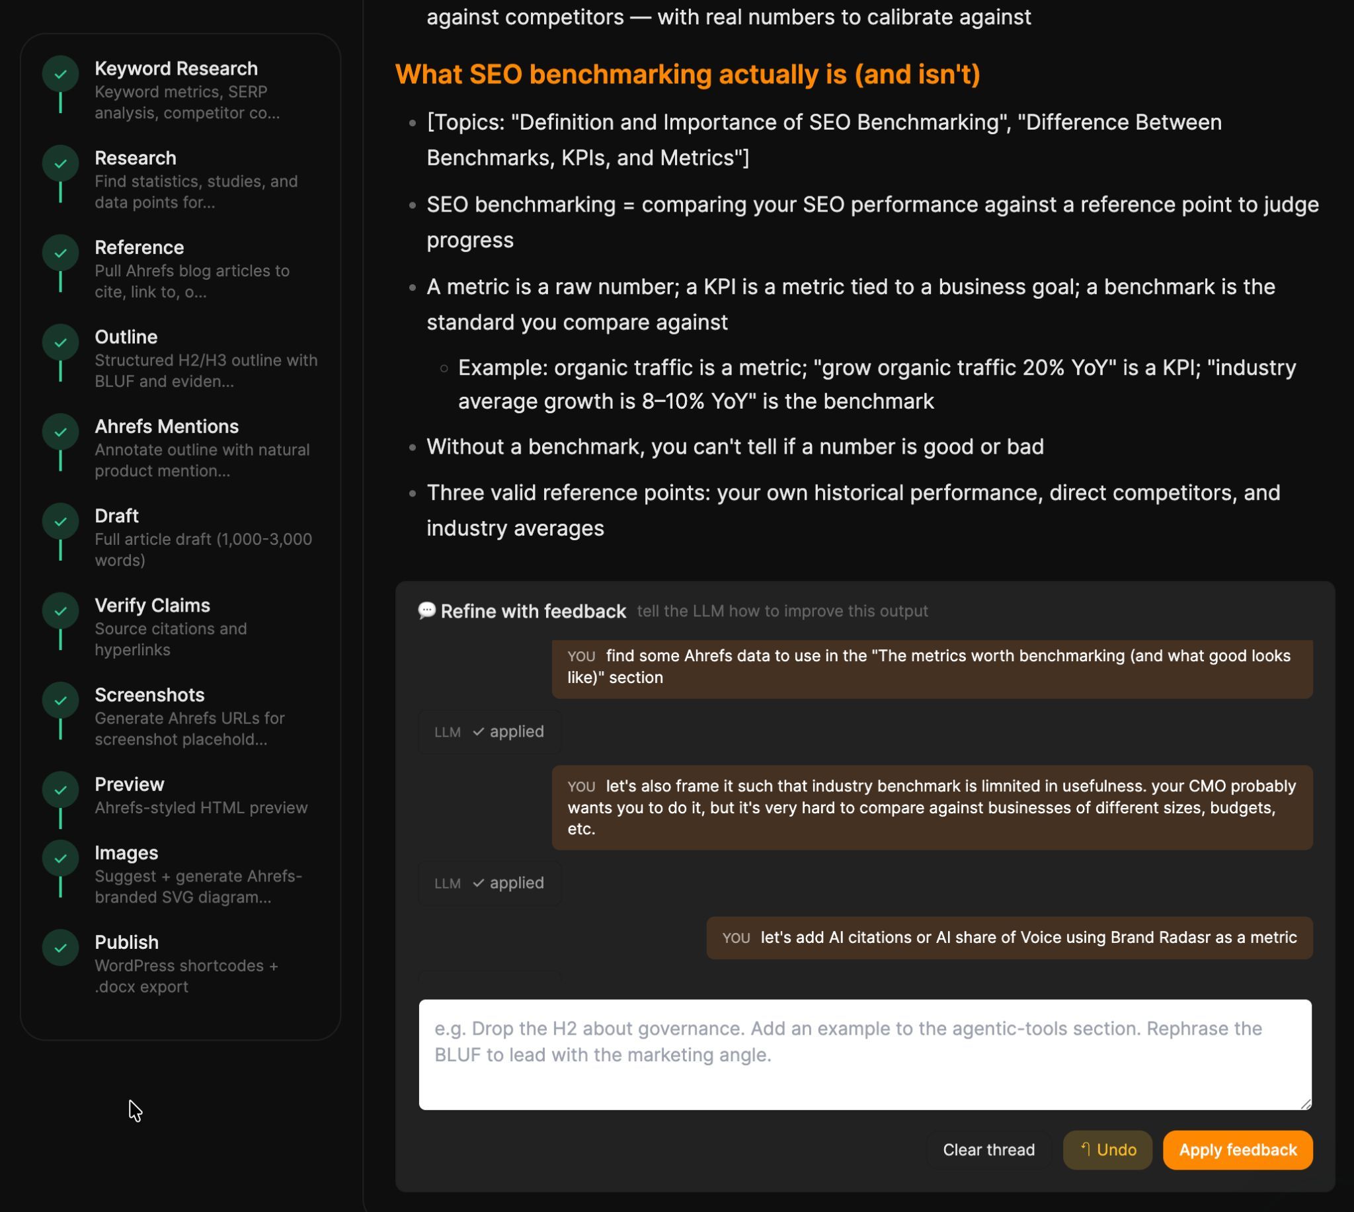Click description Structured H2/H3 outline with BLUF

(206, 371)
